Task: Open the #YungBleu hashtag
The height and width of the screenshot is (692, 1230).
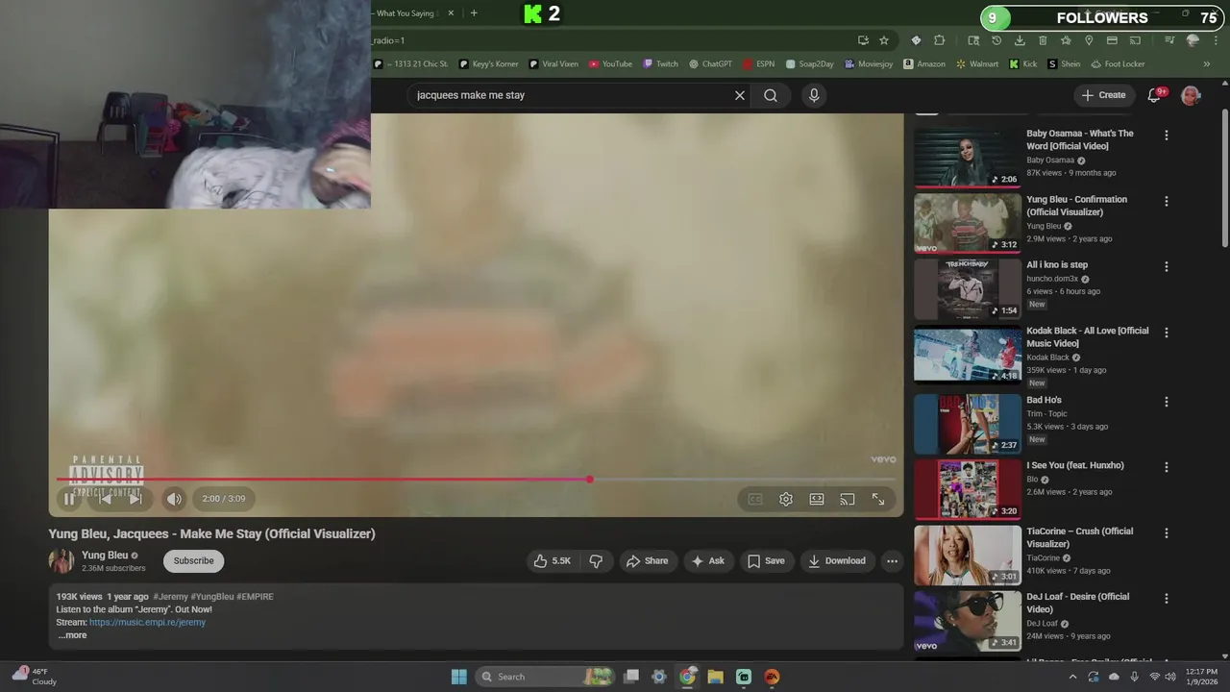Action: coord(212,597)
